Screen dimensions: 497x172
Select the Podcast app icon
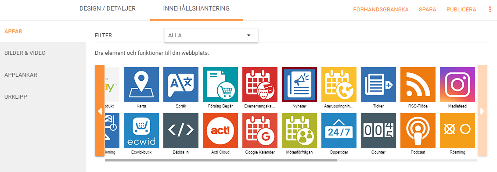click(x=418, y=131)
